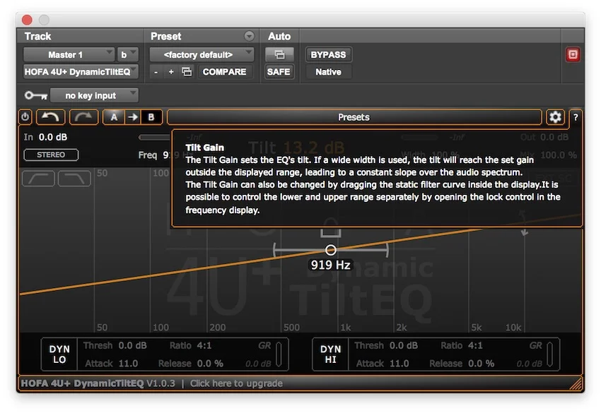Click 'Click here to upgrade' link
The height and width of the screenshot is (413, 601).
pos(236,383)
